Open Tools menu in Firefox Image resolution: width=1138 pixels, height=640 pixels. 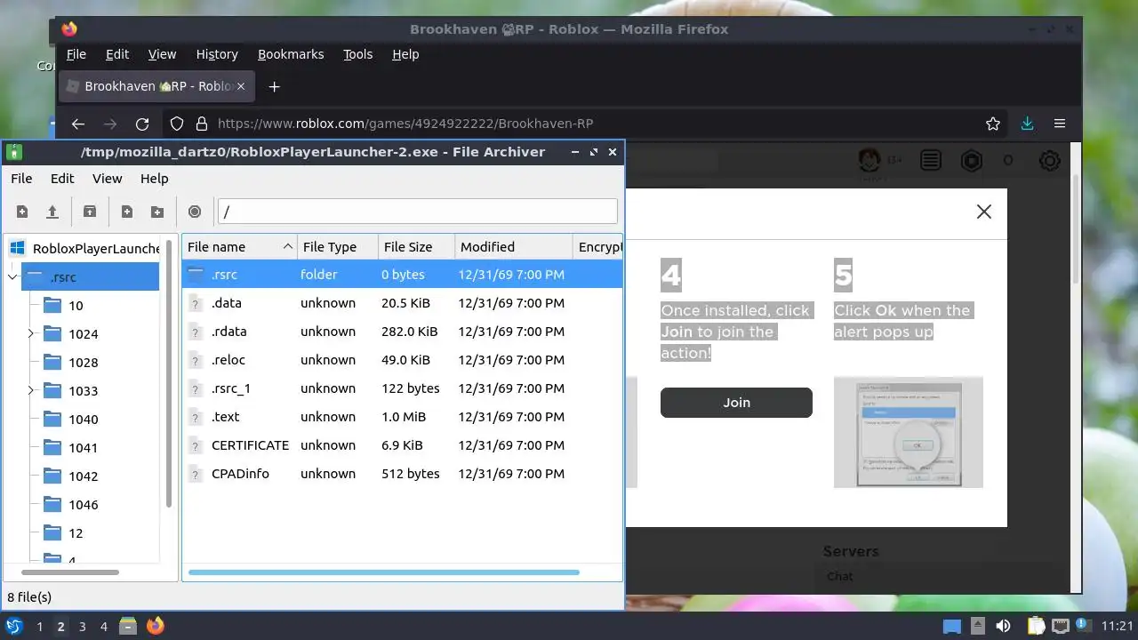click(358, 54)
